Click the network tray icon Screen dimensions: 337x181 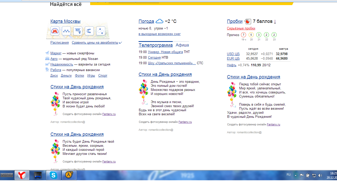314,175
